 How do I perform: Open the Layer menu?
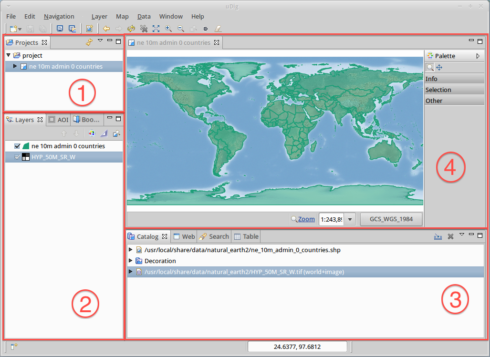click(x=99, y=17)
